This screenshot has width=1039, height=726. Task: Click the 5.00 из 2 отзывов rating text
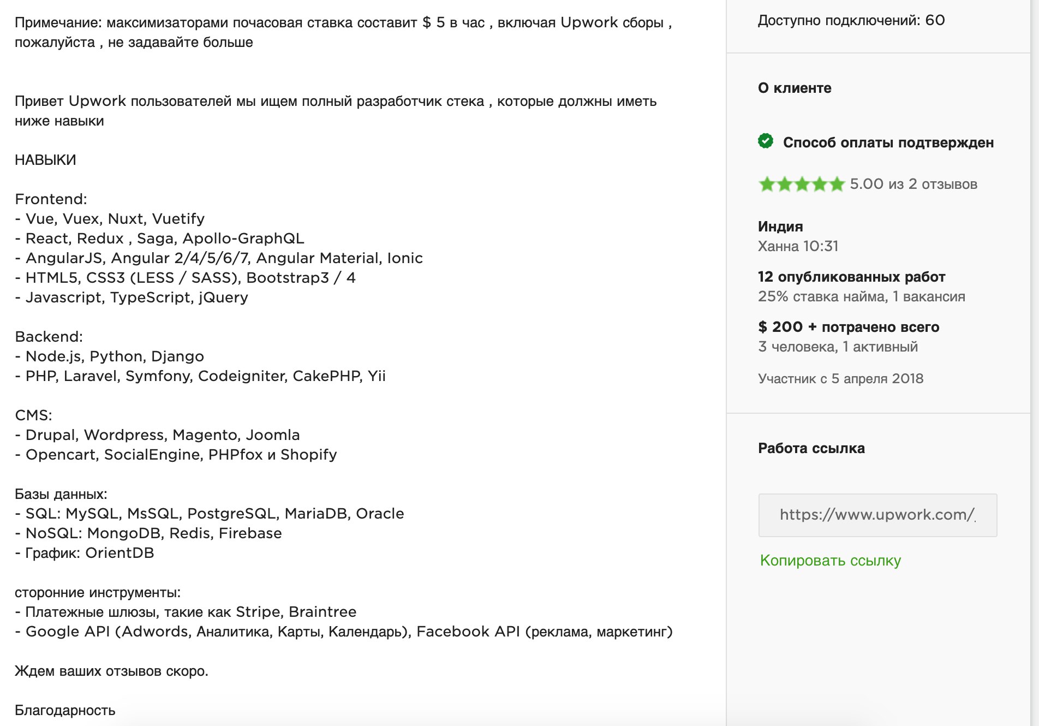click(x=913, y=184)
